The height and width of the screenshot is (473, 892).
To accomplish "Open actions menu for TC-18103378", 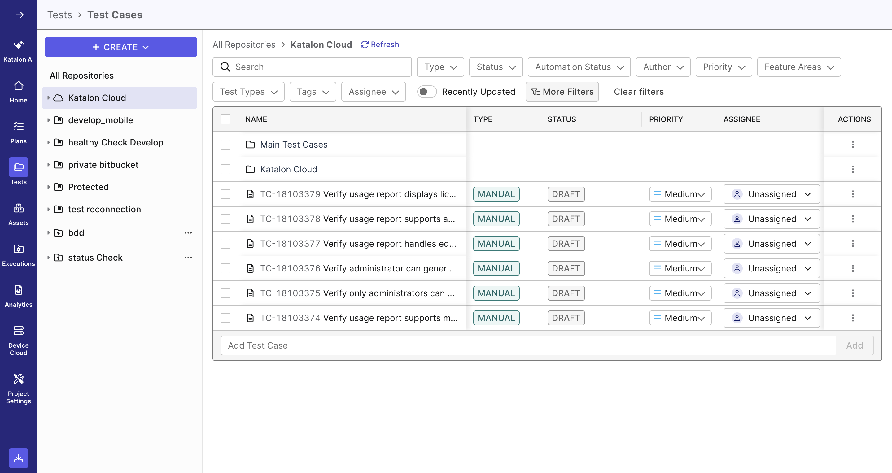I will [x=853, y=219].
